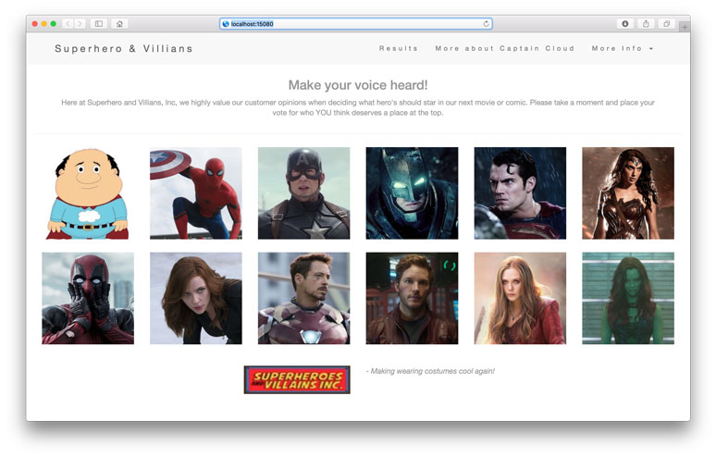The width and height of the screenshot is (716, 458).
Task: Vote for Spider-Man holding the shield
Action: coord(196,193)
